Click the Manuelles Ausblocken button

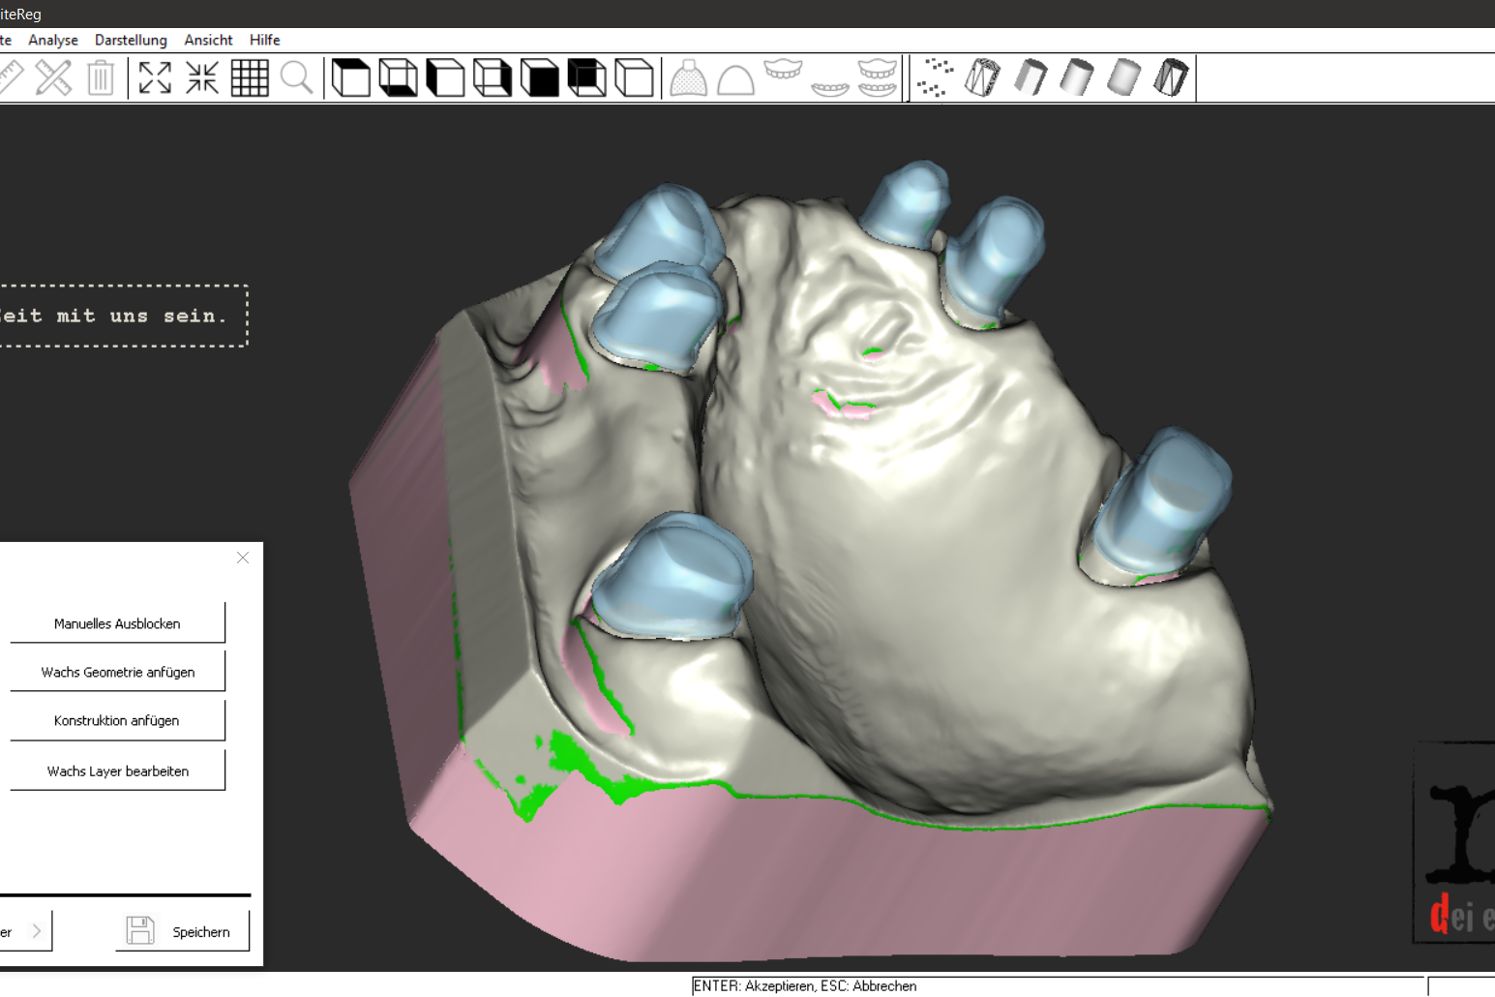pyautogui.click(x=117, y=623)
